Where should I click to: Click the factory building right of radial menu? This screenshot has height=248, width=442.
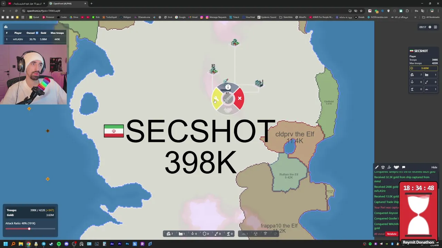(259, 83)
